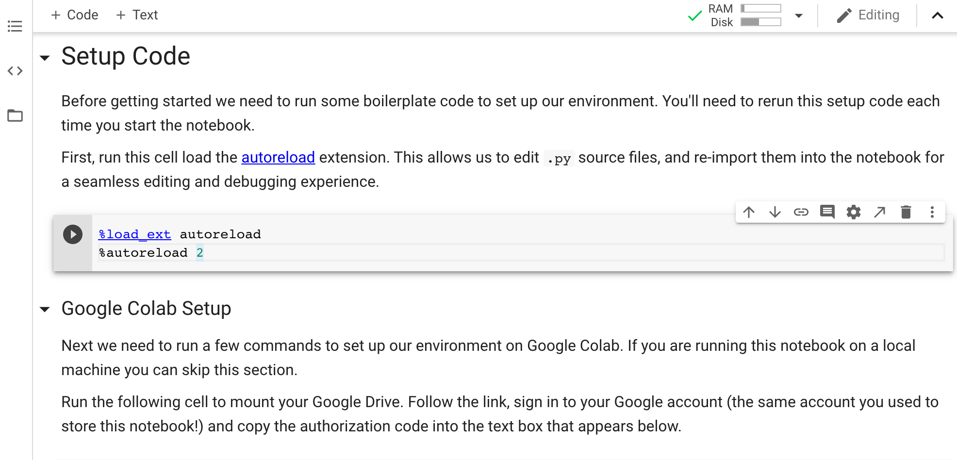The width and height of the screenshot is (957, 460).
Task: Add a comment to the cell
Action: [x=827, y=212]
